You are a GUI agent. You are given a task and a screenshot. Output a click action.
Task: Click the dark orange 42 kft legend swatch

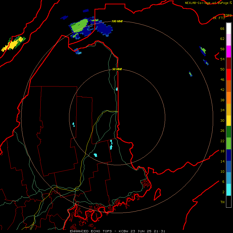tap(229, 86)
